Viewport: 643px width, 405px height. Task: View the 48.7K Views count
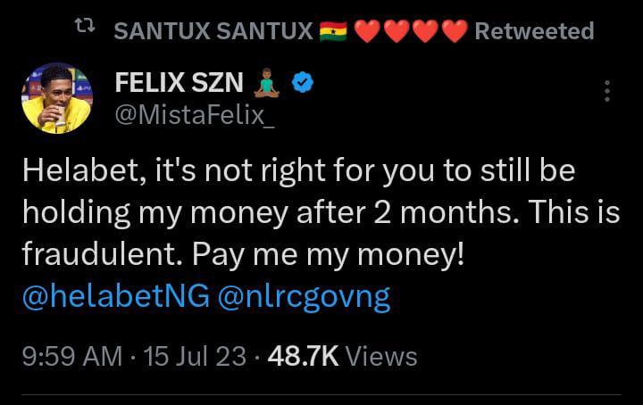tap(342, 357)
